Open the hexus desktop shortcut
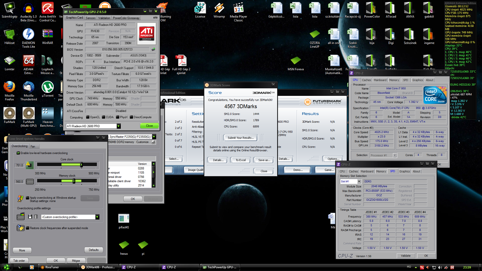This screenshot has height=271, width=482. click(124, 248)
